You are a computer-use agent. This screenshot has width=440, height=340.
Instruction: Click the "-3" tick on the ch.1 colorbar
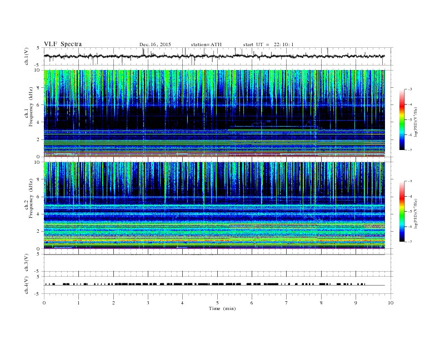point(409,89)
